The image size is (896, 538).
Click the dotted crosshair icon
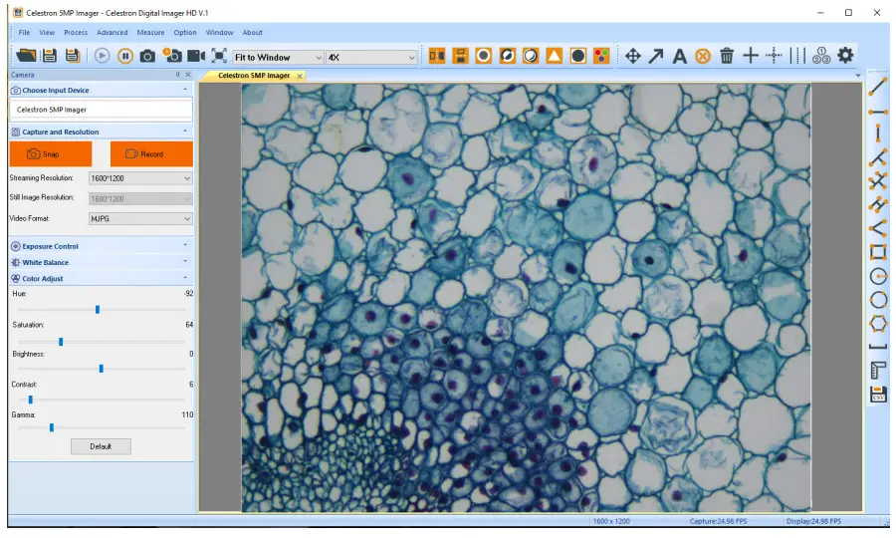tap(774, 56)
